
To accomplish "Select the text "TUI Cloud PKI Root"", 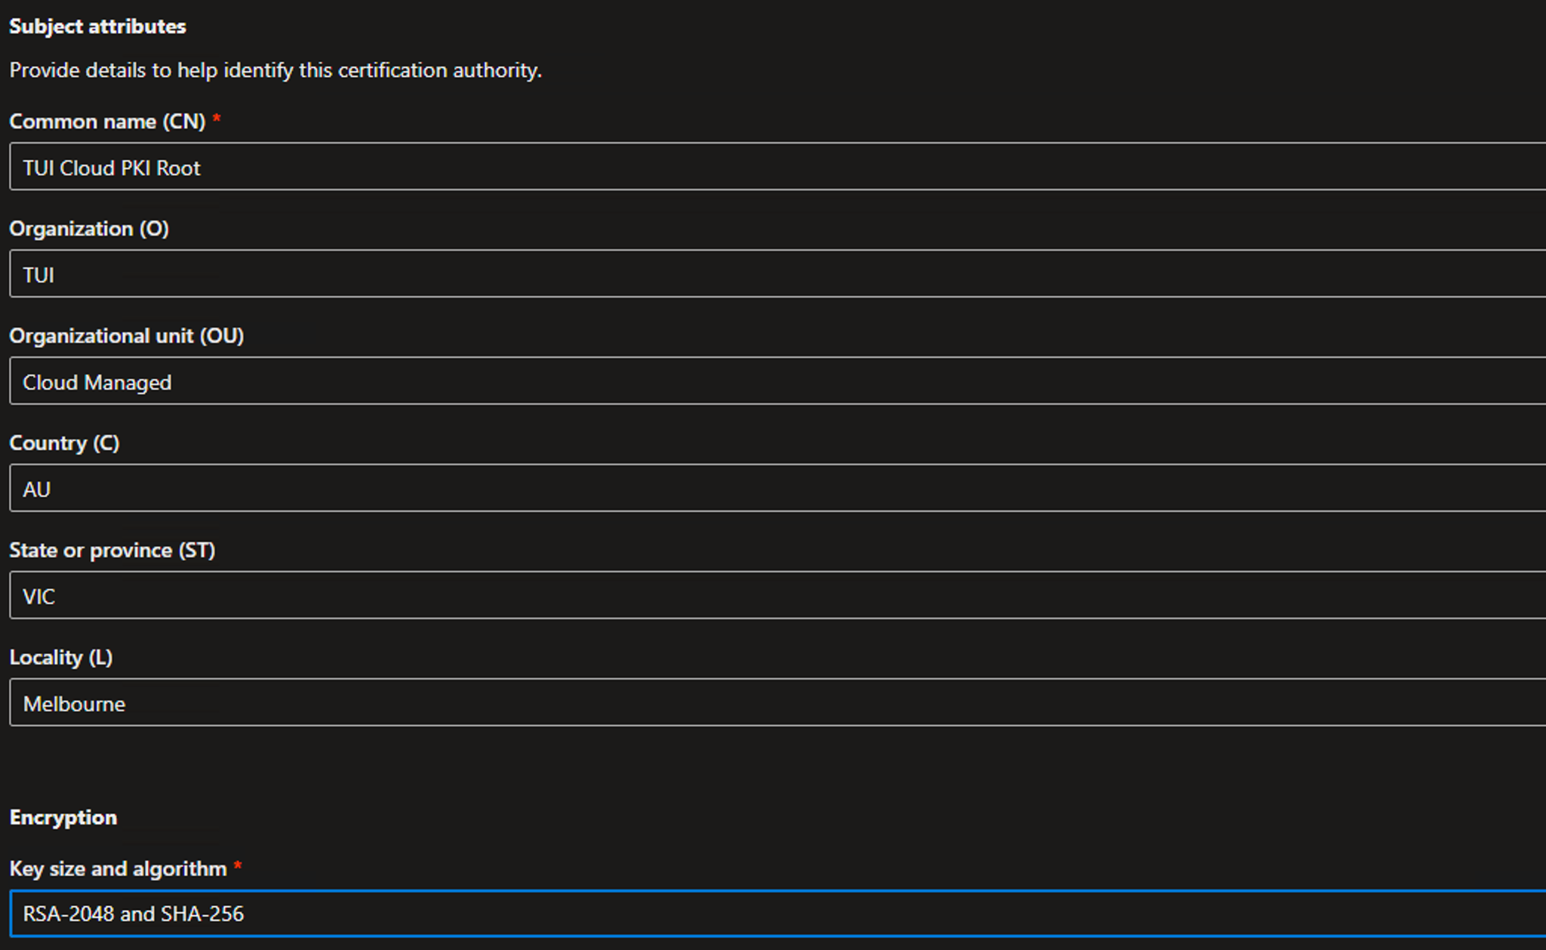I will (111, 167).
